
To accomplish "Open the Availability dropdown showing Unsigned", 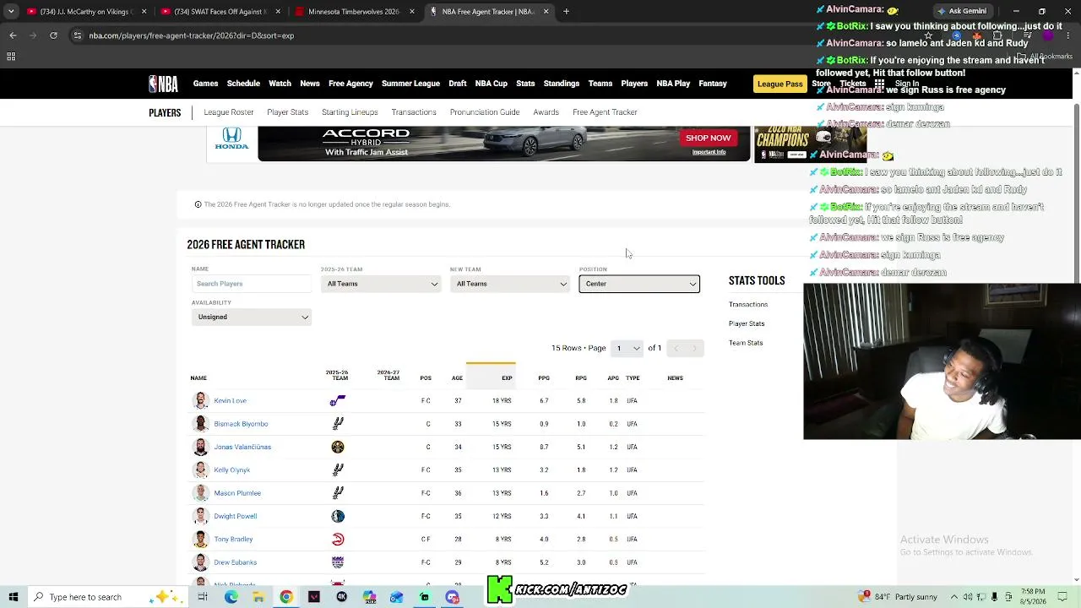I will [252, 317].
